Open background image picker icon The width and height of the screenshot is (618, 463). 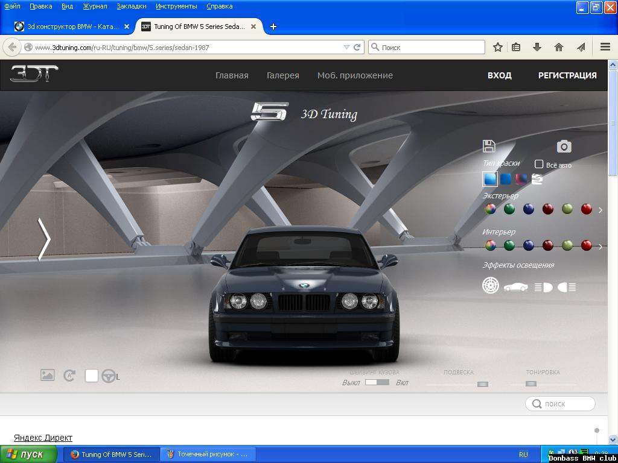[x=47, y=376]
